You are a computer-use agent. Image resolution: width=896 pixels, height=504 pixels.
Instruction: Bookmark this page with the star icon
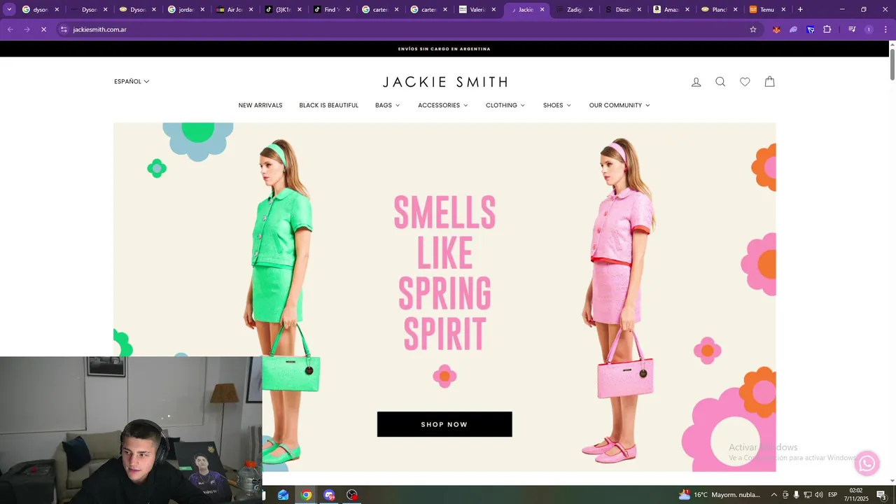[753, 29]
